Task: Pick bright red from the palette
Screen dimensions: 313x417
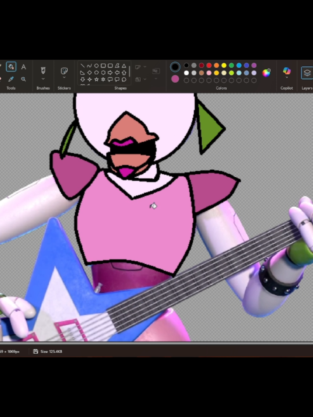Action: tap(209, 65)
